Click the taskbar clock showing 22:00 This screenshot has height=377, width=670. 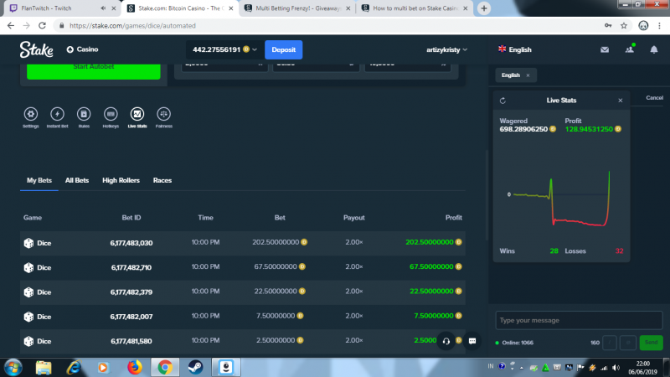643,368
